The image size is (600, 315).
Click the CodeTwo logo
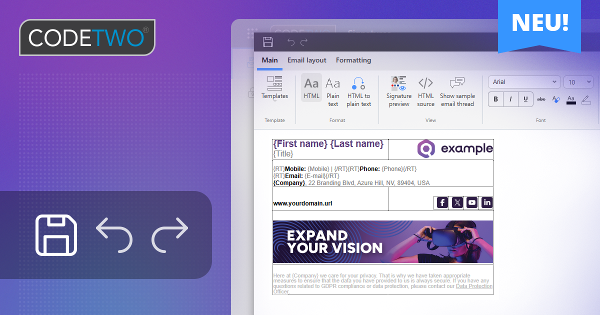87,37
